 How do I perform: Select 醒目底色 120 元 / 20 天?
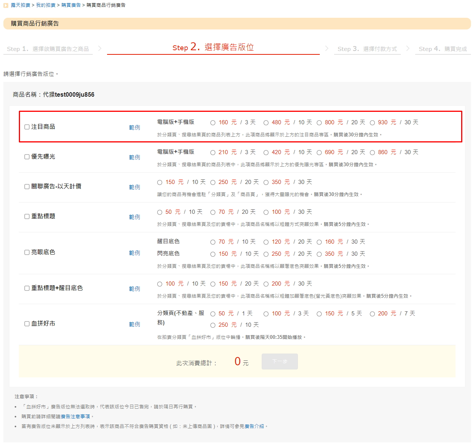[x=266, y=242]
